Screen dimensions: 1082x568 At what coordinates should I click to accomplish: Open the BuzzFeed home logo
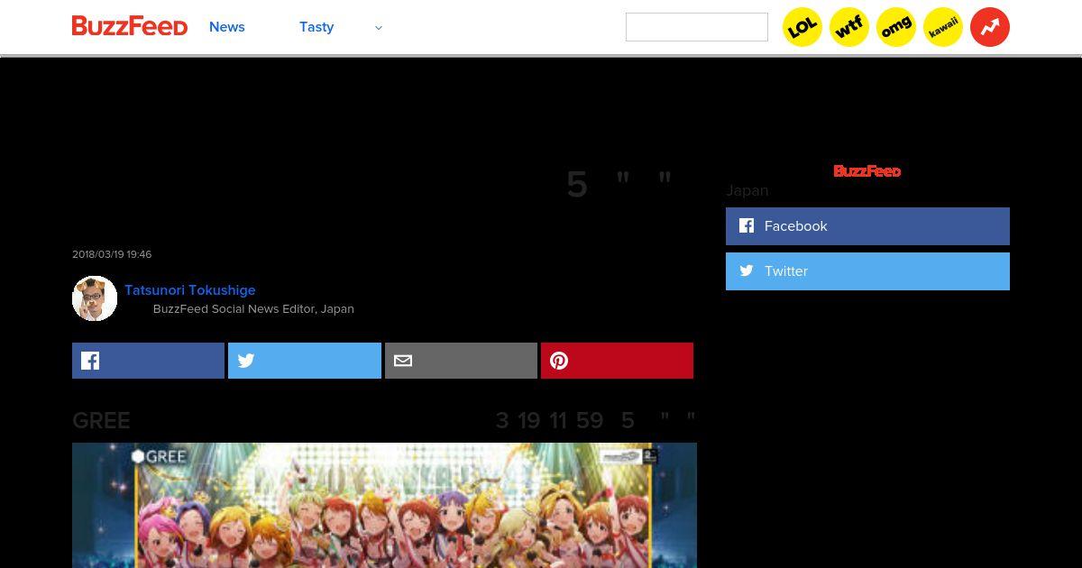tap(130, 26)
